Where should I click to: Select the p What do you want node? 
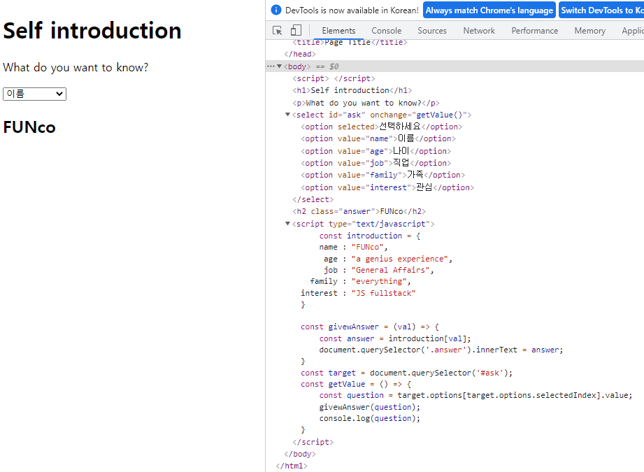pyautogui.click(x=366, y=103)
